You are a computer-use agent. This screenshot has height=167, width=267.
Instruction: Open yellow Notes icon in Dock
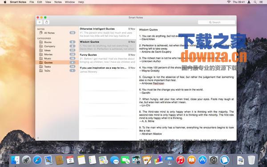click(81, 160)
